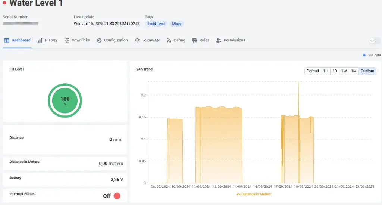The width and height of the screenshot is (382, 205).
Task: Click the Downlinks sliders icon
Action: coord(67,40)
